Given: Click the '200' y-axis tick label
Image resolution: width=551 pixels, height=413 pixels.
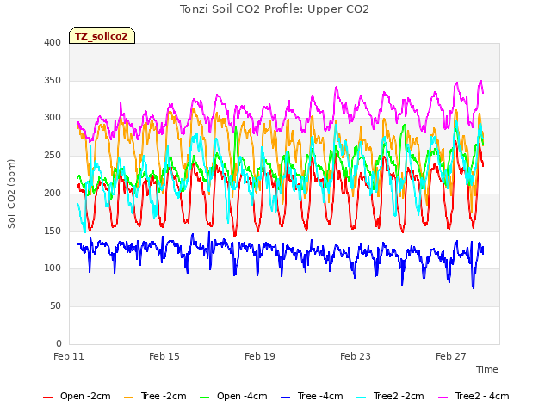Looking at the screenshot, I should [53, 193].
